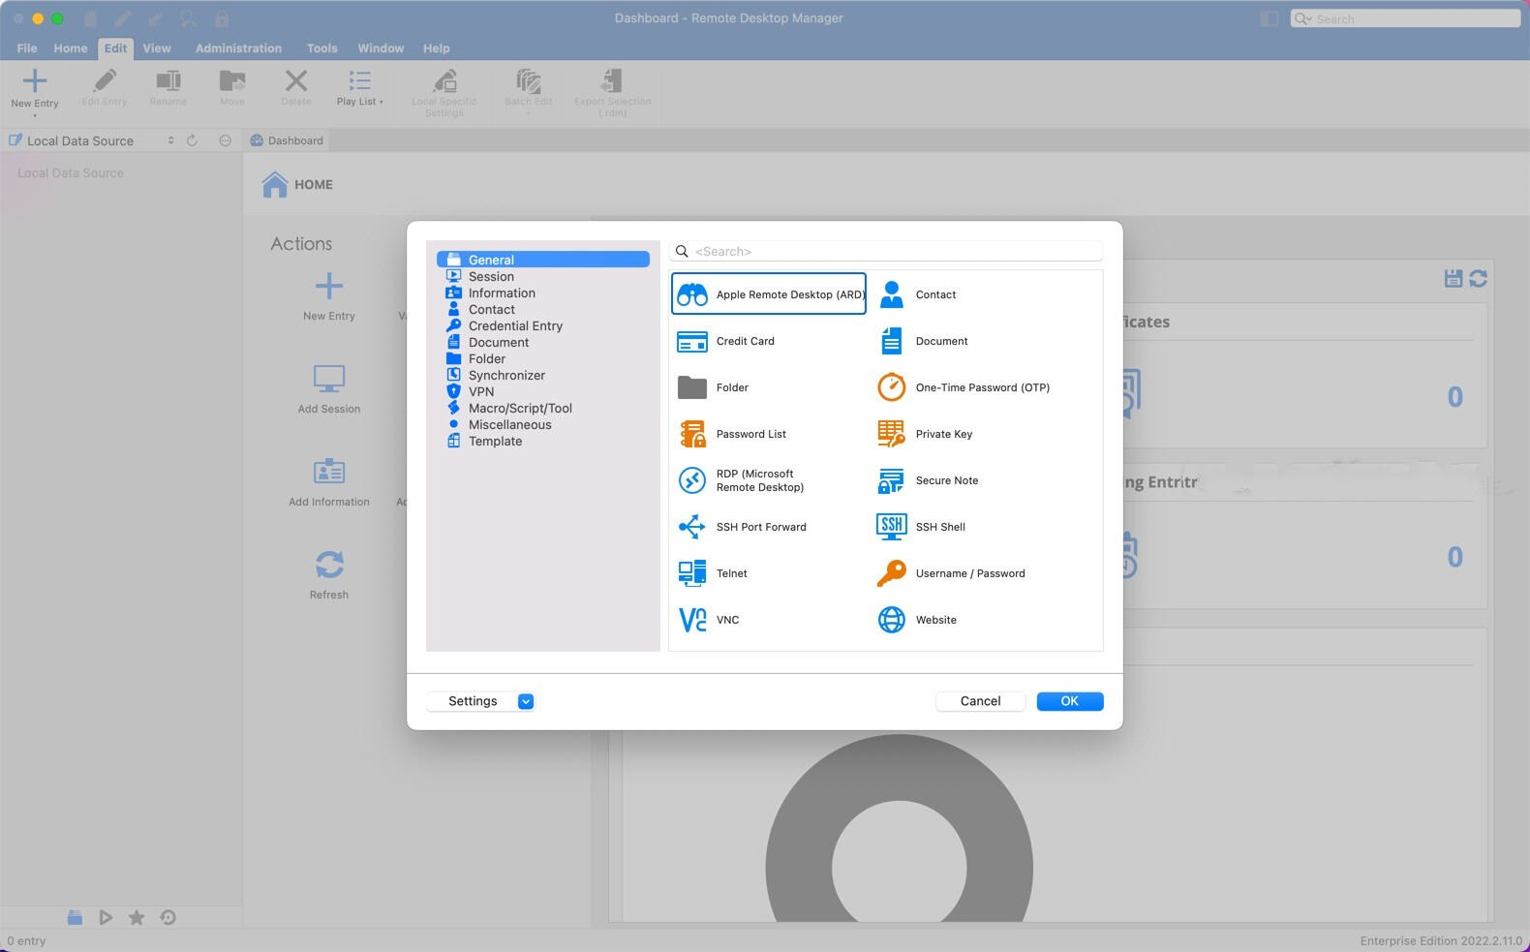Switch to the Home ribbon tab

click(x=70, y=47)
